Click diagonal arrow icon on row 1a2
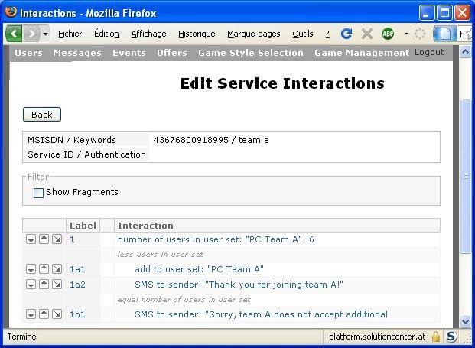475x348 pixels. tap(57, 285)
